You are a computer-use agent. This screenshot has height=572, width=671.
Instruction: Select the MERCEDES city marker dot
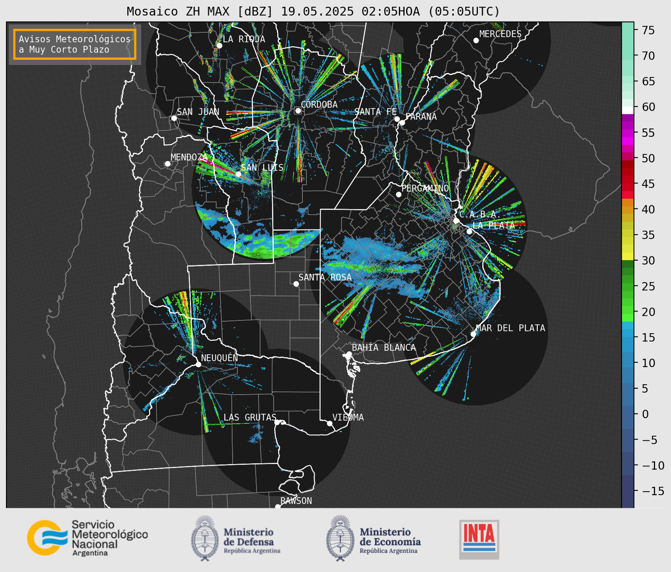click(x=476, y=41)
